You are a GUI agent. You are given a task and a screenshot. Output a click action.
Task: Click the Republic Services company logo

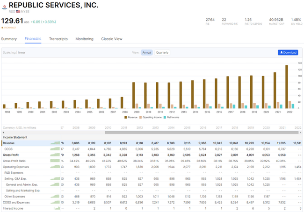pos(4,5)
